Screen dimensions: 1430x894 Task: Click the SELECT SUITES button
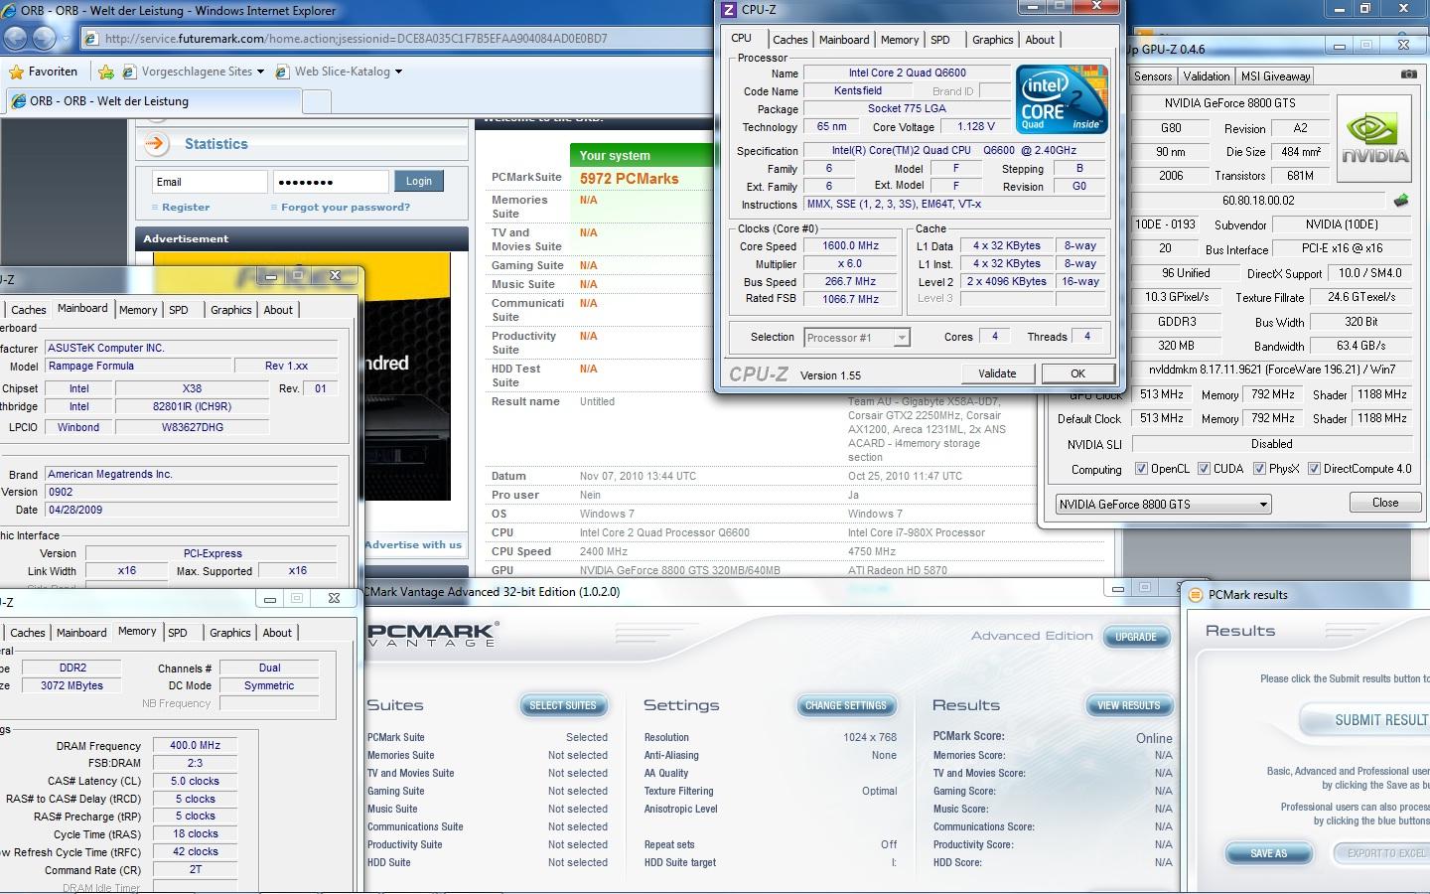[563, 705]
